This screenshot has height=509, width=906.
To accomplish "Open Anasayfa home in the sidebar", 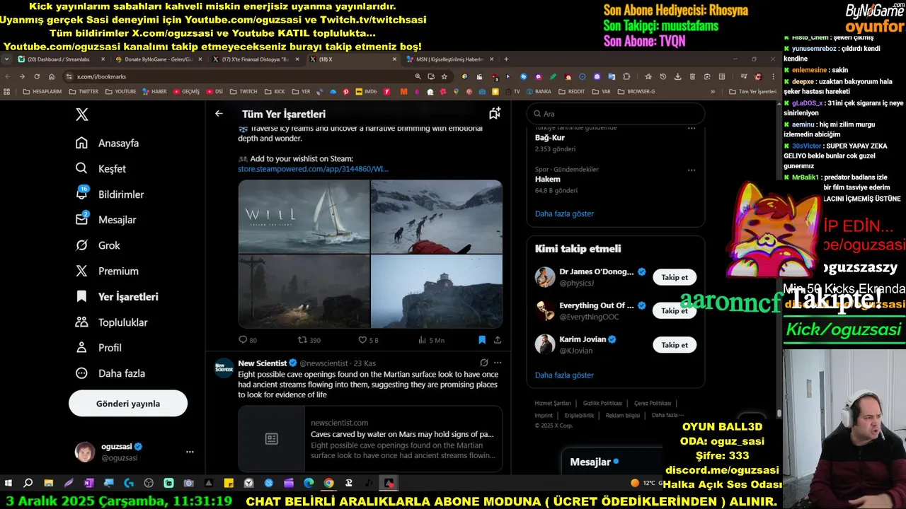I will (x=108, y=143).
